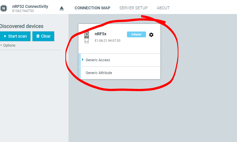This screenshot has height=142, width=237.
Task: Click the serial number E10621940753
Action: pos(23,11)
